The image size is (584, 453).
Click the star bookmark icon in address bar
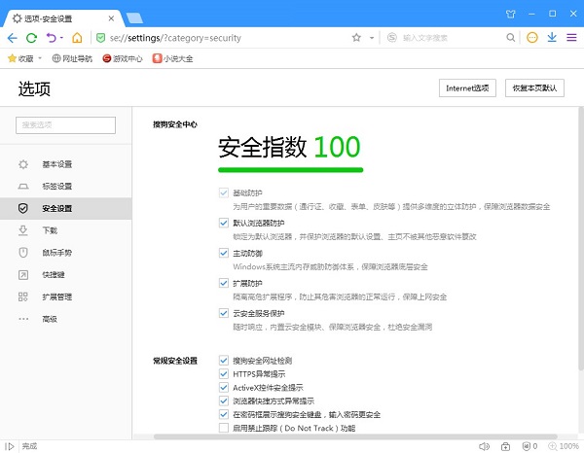pos(356,38)
